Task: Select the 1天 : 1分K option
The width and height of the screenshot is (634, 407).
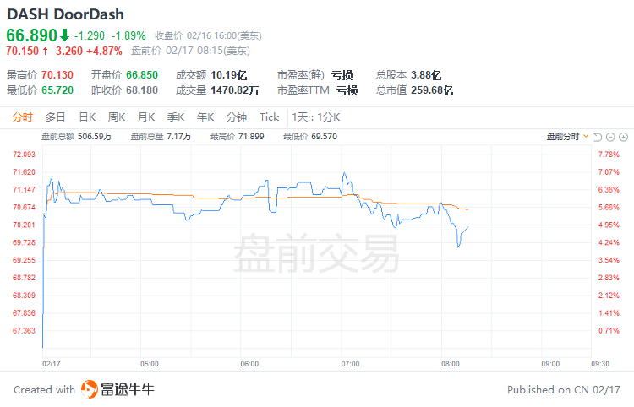Action: coord(316,117)
